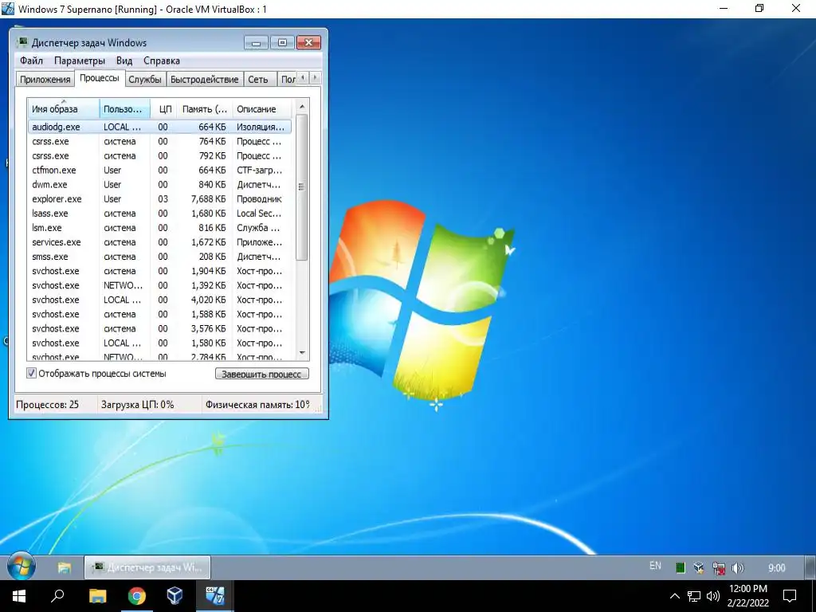Screen dimensions: 816x612
Task: Click the EN language indicator
Action: (655, 566)
